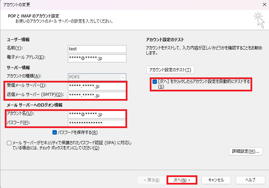Toggle the パスワードを保存する checkbox

pyautogui.click(x=55, y=132)
